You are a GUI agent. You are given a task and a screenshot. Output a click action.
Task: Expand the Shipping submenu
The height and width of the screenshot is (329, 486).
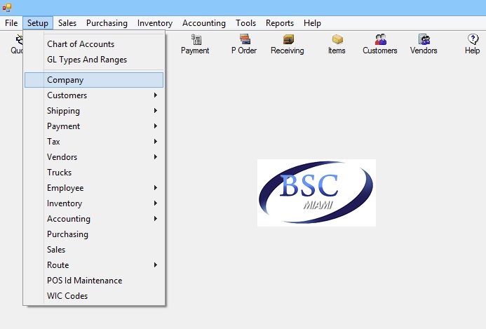[x=94, y=111]
